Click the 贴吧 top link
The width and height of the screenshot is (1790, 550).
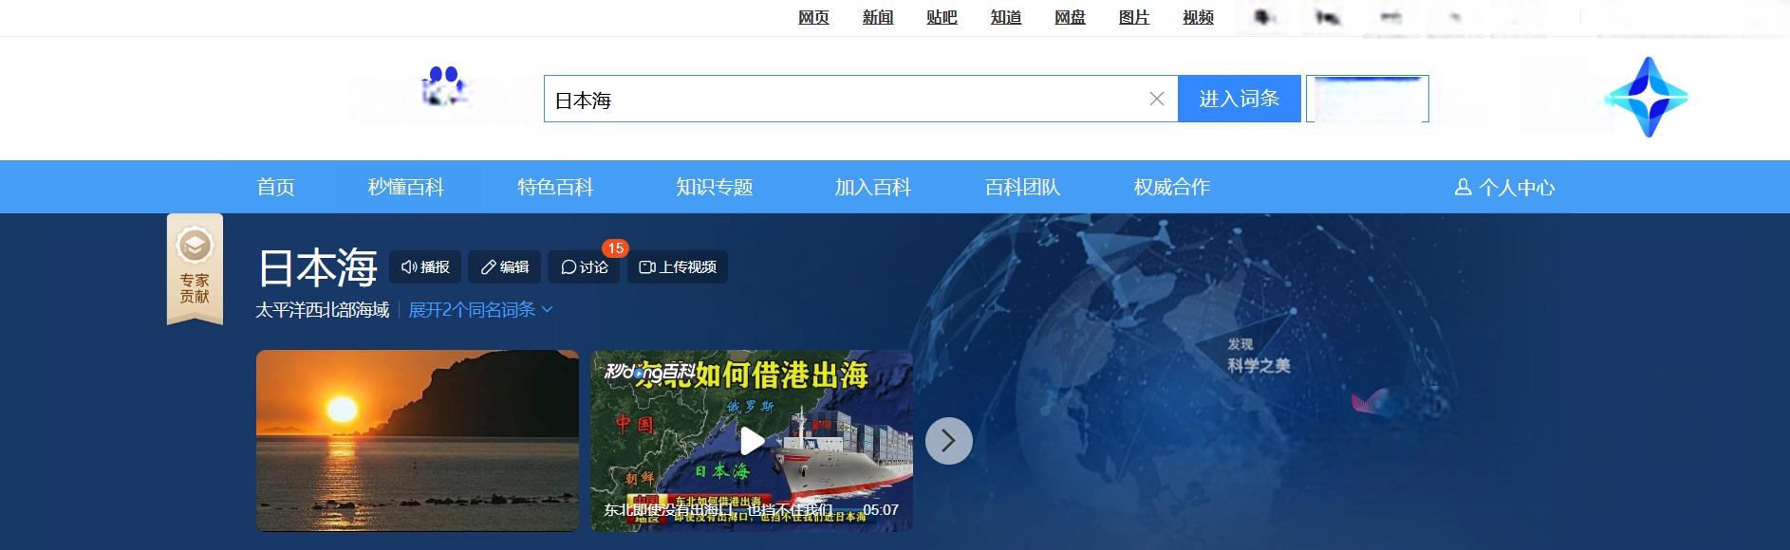point(942,17)
